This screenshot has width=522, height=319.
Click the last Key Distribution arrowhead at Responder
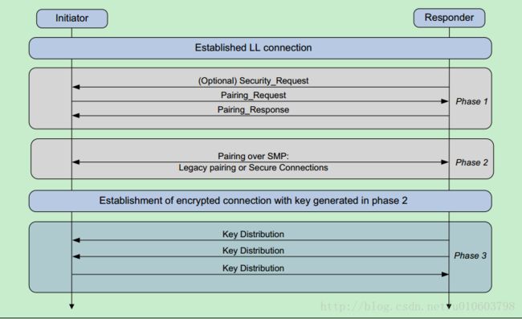445,274
